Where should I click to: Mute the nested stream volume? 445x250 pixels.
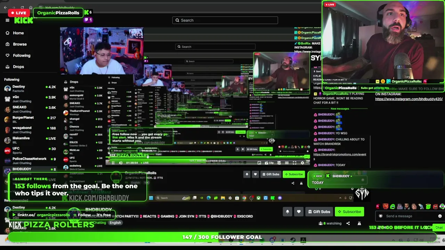[121, 163]
